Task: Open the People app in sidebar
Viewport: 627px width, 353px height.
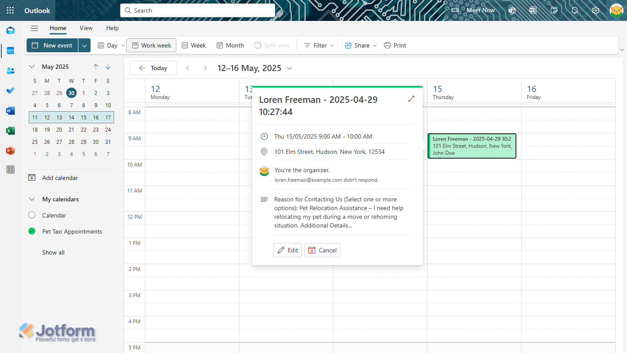Action: point(10,71)
